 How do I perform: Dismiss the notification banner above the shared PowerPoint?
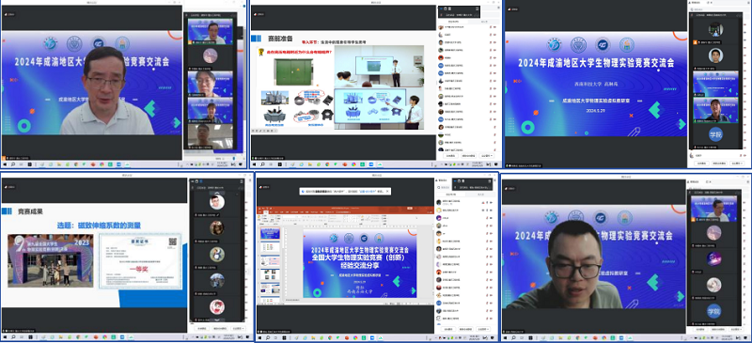(387, 192)
